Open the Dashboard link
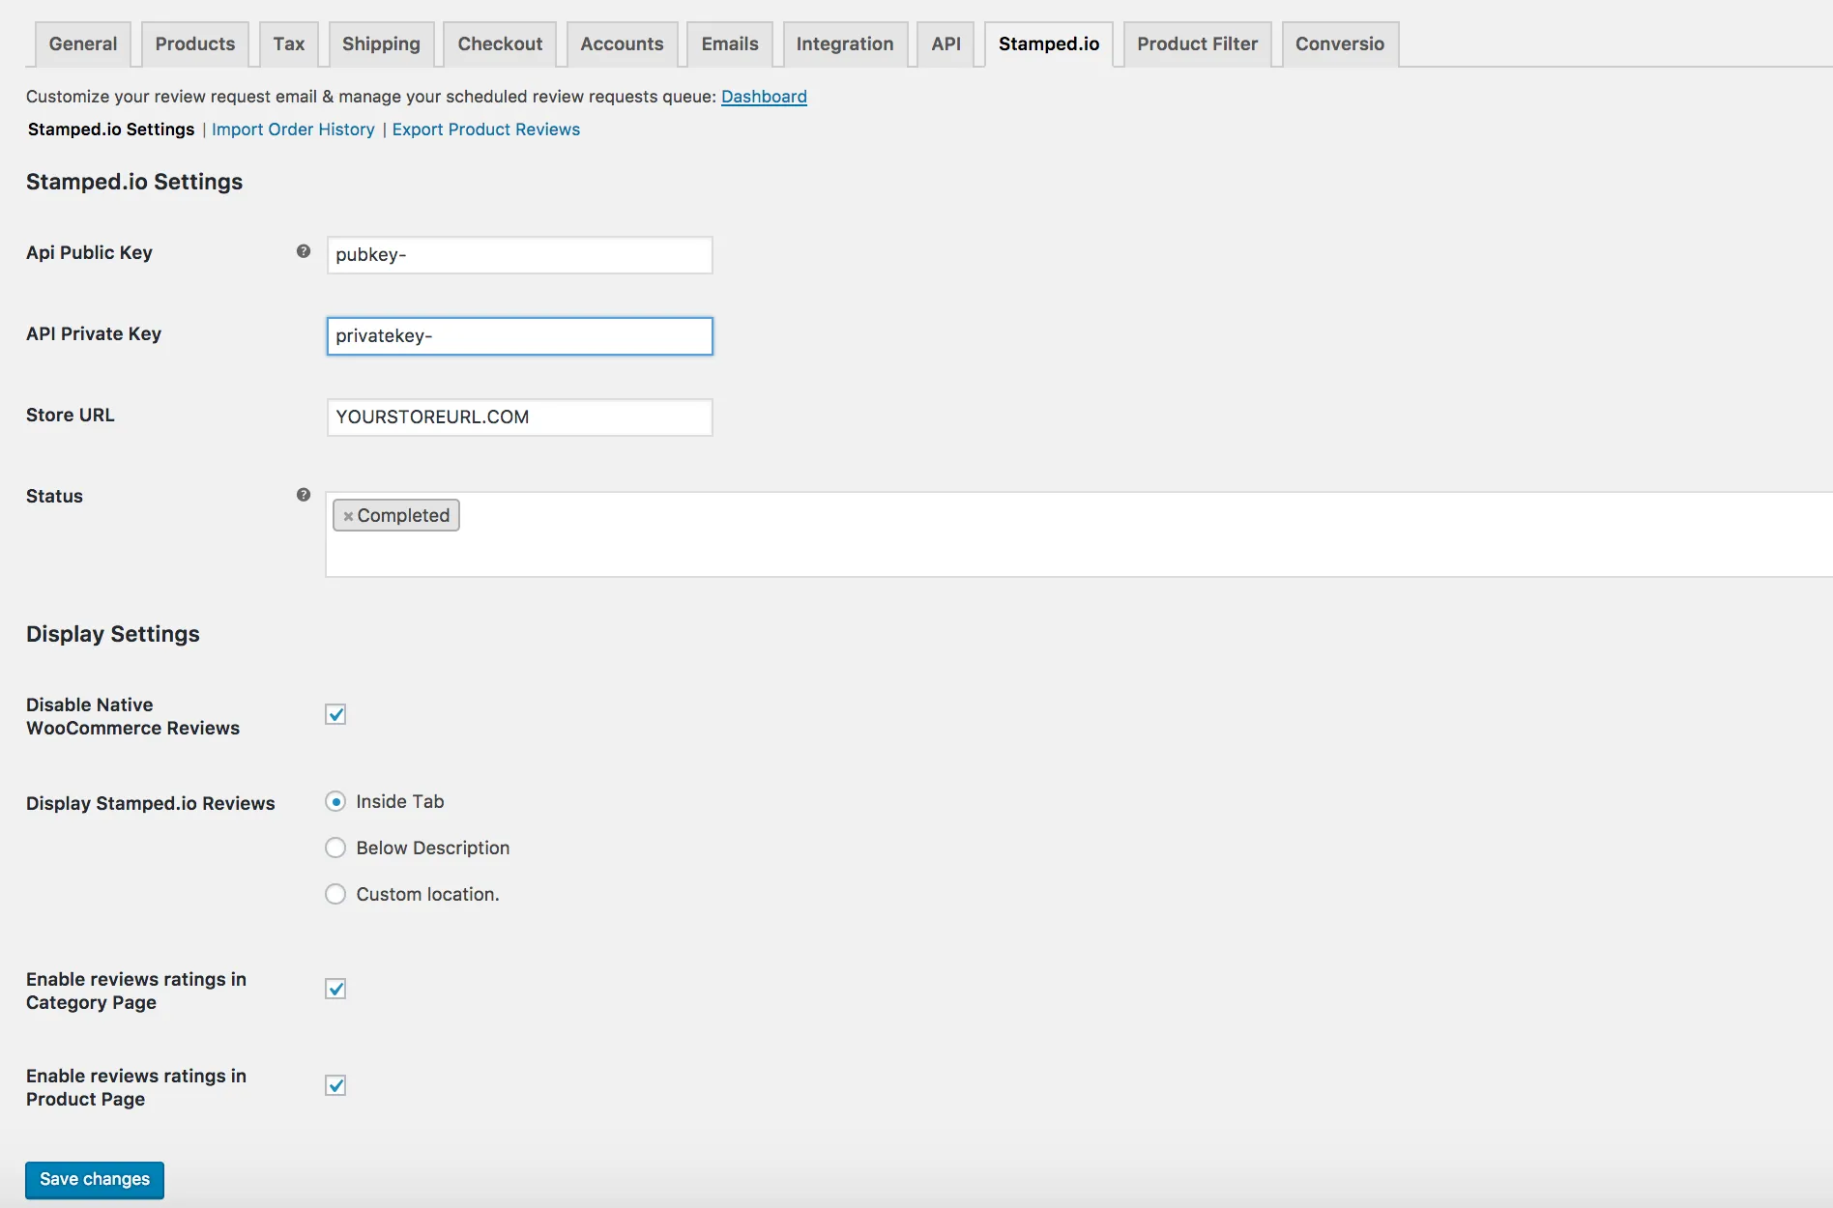Image resolution: width=1833 pixels, height=1208 pixels. coord(764,97)
